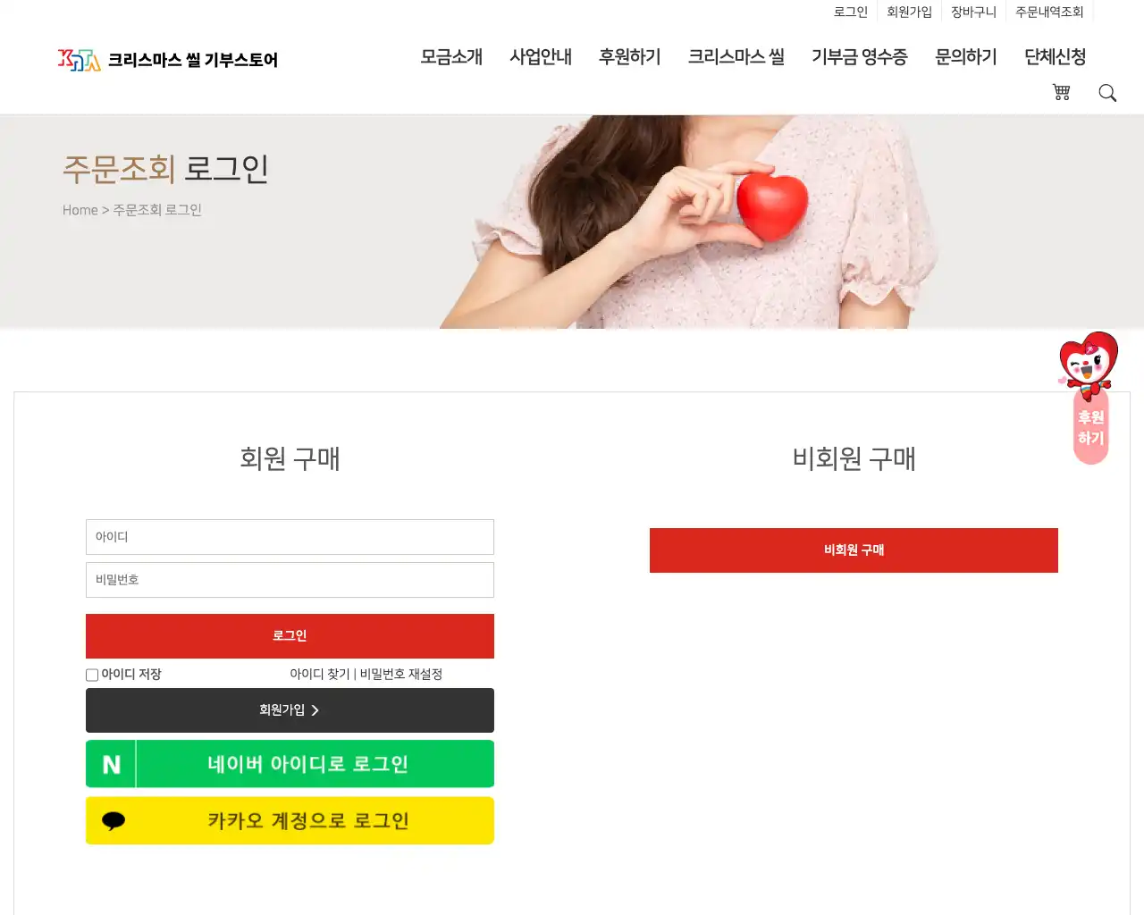The height and width of the screenshot is (915, 1144).
Task: Click the chevron on 회원가입 dark button
Action: pos(315,710)
